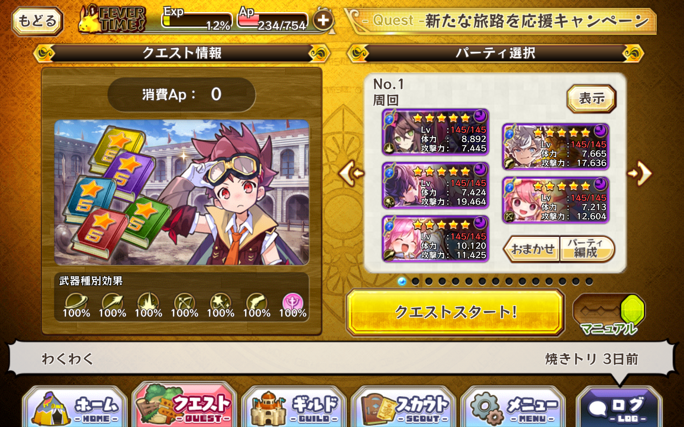Go to next party with right arrow
This screenshot has height=427, width=684.
pos(640,173)
